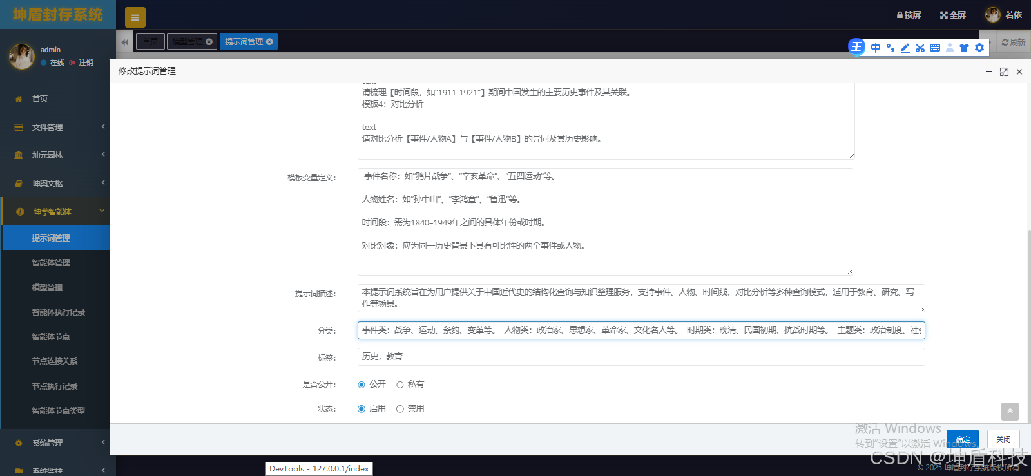Click the tab-scroll-left double arrow icon
This screenshot has width=1031, height=476.
pos(125,42)
